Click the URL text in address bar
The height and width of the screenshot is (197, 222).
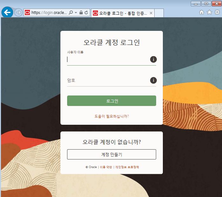[49, 13]
